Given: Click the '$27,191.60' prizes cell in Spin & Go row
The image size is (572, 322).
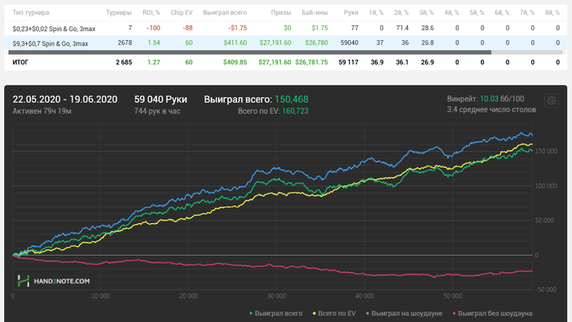Looking at the screenshot, I should pyautogui.click(x=275, y=42).
